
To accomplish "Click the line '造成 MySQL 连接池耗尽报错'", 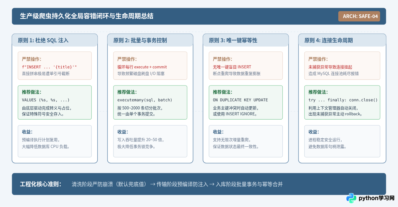I will pyautogui.click(x=333, y=74).
